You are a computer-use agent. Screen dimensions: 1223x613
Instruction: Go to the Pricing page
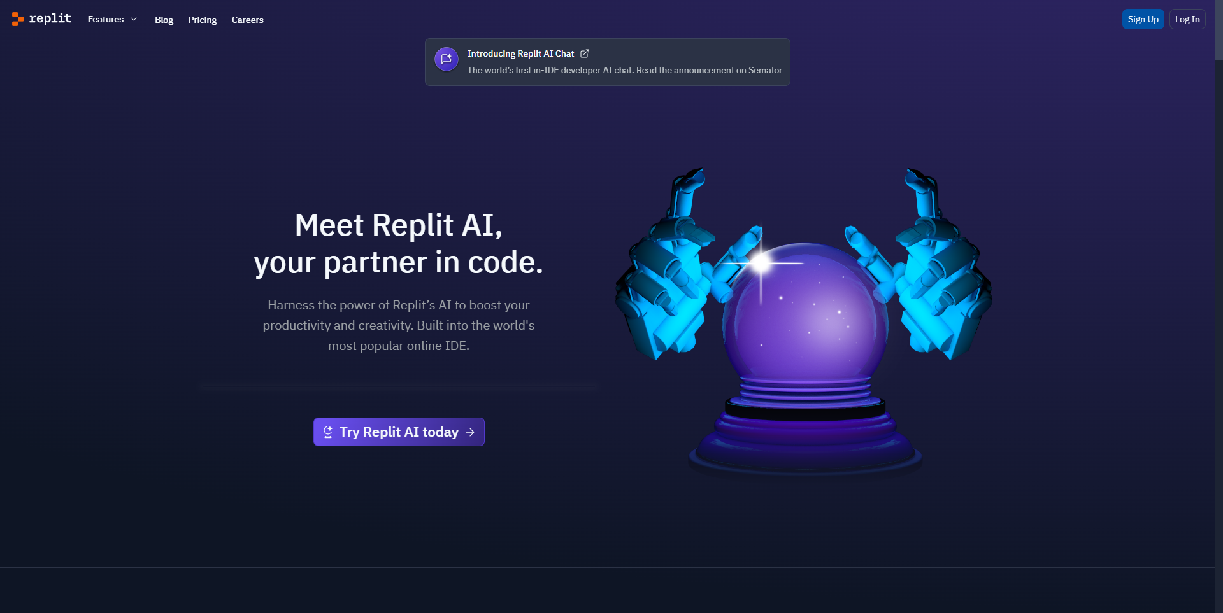[203, 20]
